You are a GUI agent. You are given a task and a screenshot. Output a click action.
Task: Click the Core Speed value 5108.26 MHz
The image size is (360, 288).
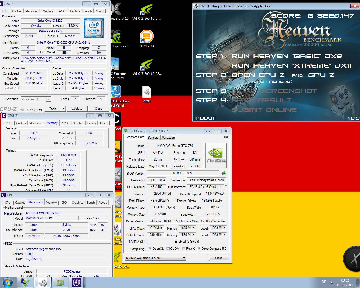34,73
